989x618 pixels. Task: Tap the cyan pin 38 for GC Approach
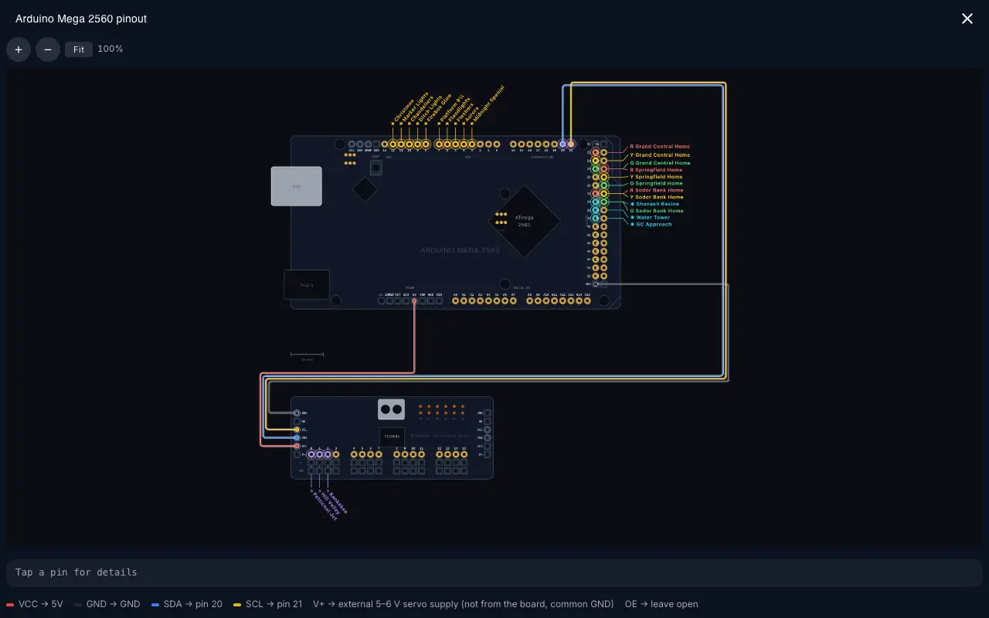[596, 218]
